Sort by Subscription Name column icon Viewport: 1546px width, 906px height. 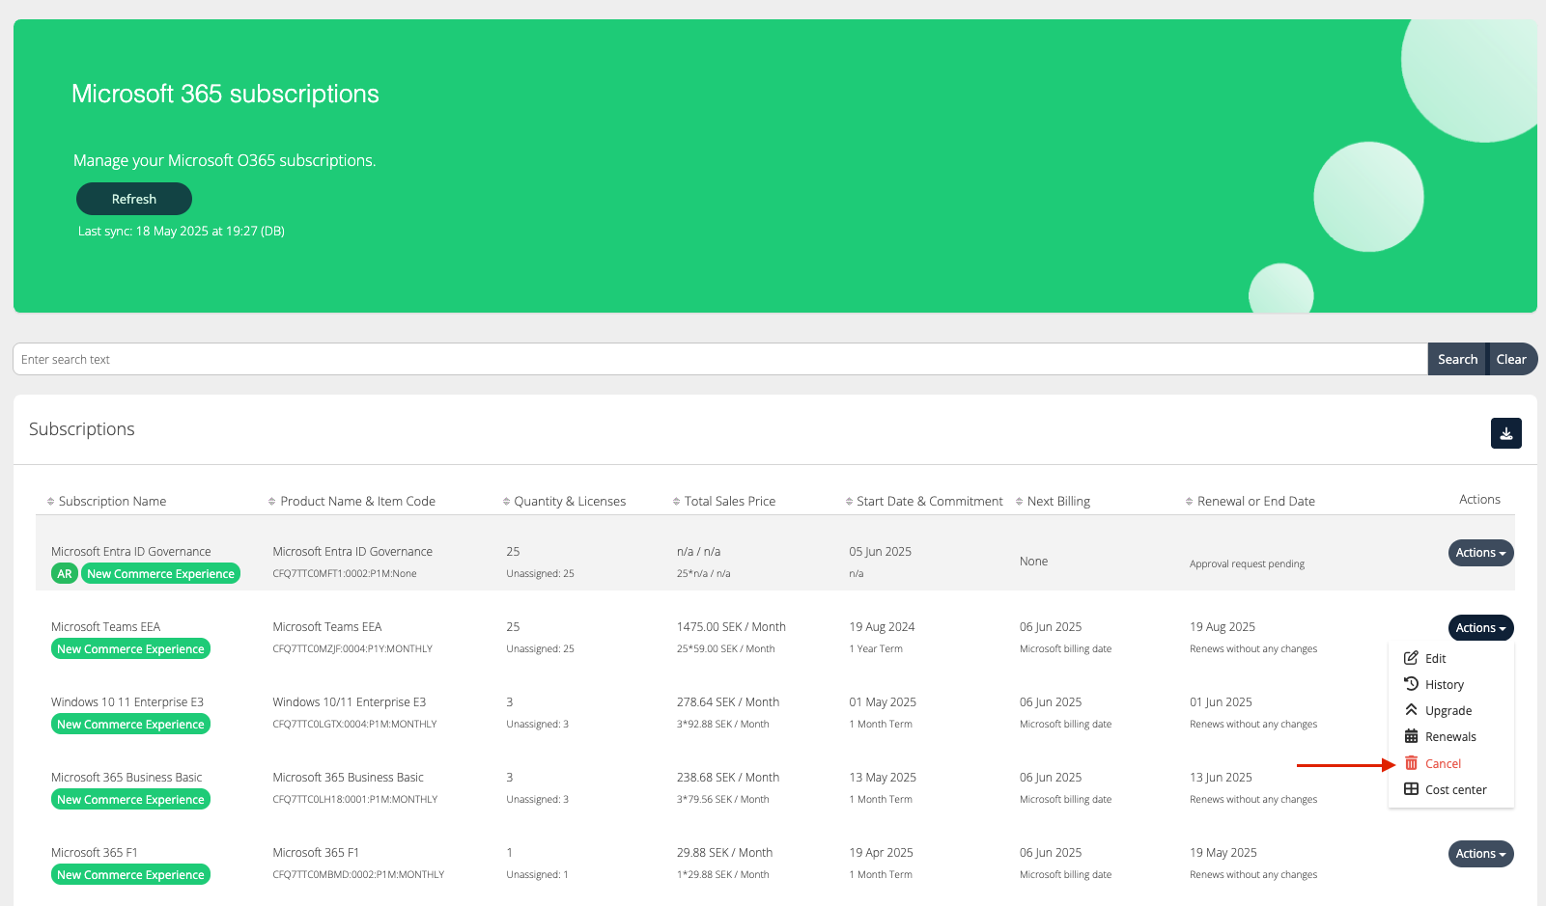pyautogui.click(x=51, y=502)
